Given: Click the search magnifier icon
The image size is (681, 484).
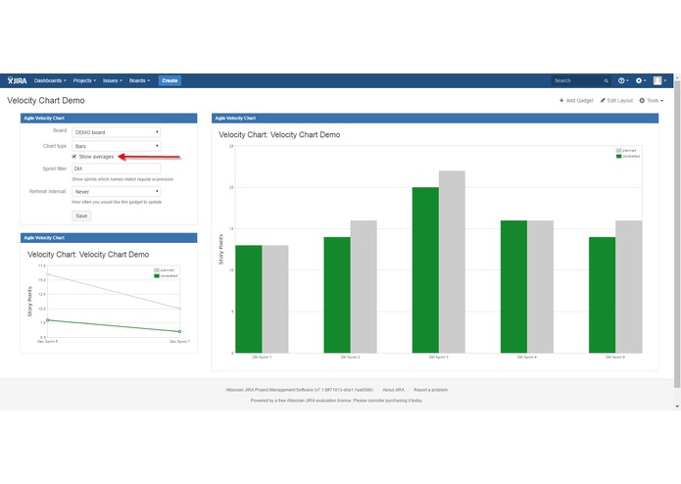Looking at the screenshot, I should tap(606, 80).
